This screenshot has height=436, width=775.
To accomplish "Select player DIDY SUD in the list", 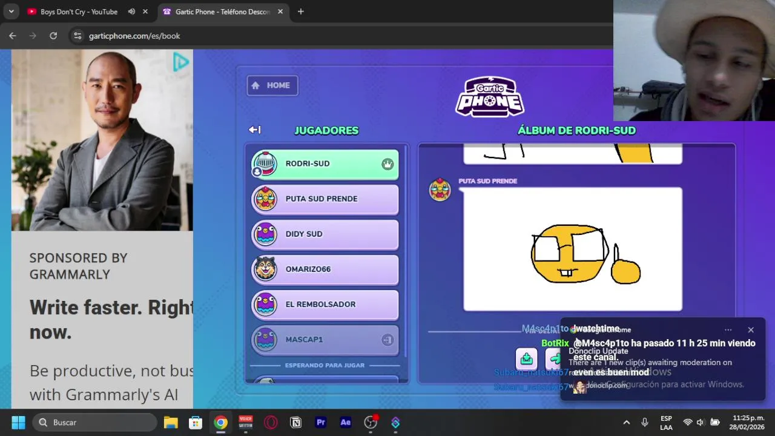I will tap(325, 234).
